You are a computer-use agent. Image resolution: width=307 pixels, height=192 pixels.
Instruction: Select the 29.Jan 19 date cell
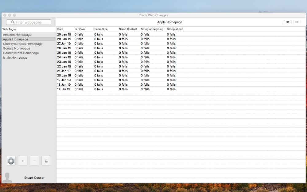64,34
